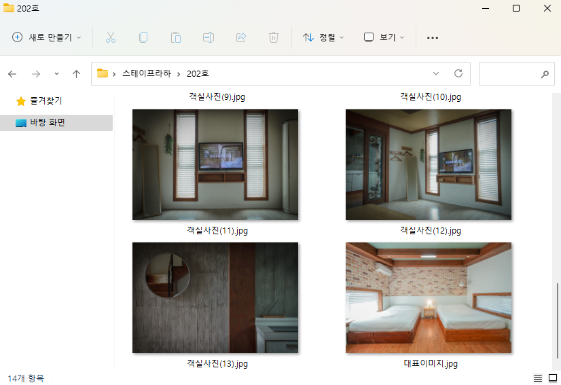
Task: Click 스테이프라하 breadcrumb in address bar
Action: coord(147,74)
